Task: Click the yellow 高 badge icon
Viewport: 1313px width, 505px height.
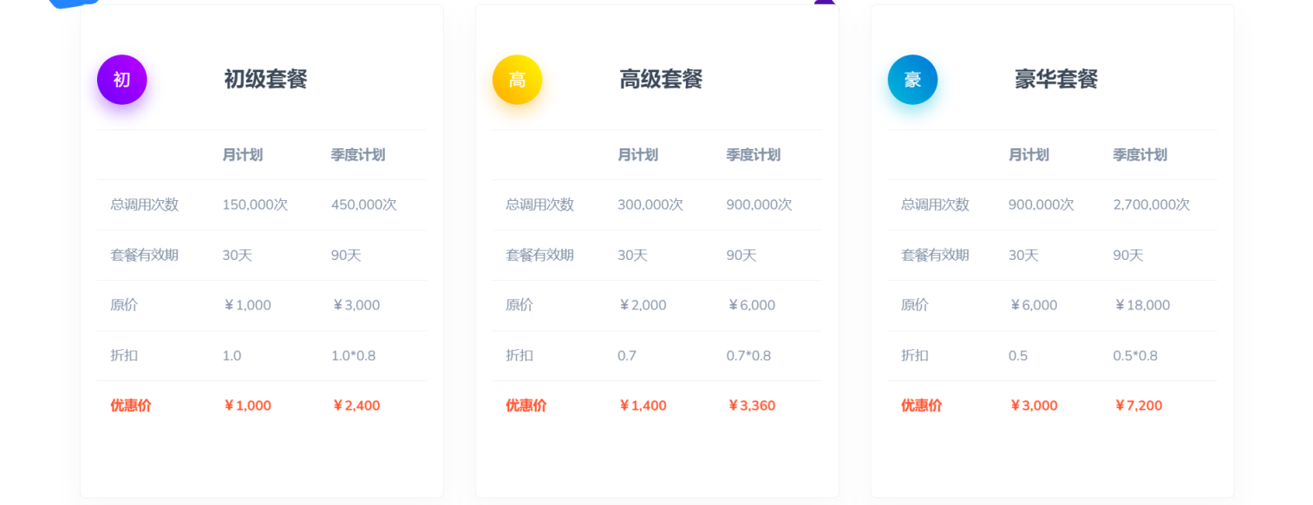Action: (x=518, y=80)
